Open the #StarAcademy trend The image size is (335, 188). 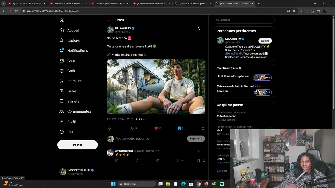(226, 116)
